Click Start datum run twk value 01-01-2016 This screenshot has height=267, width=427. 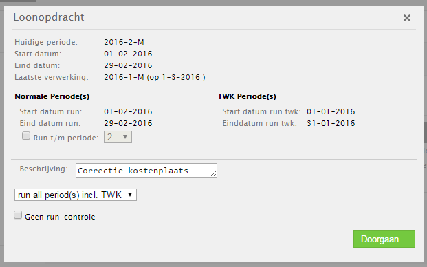pos(331,111)
